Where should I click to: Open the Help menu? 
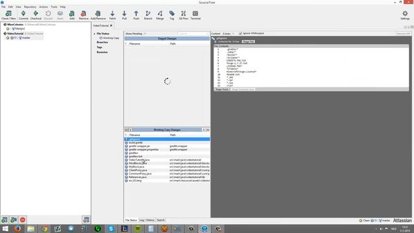point(63,7)
